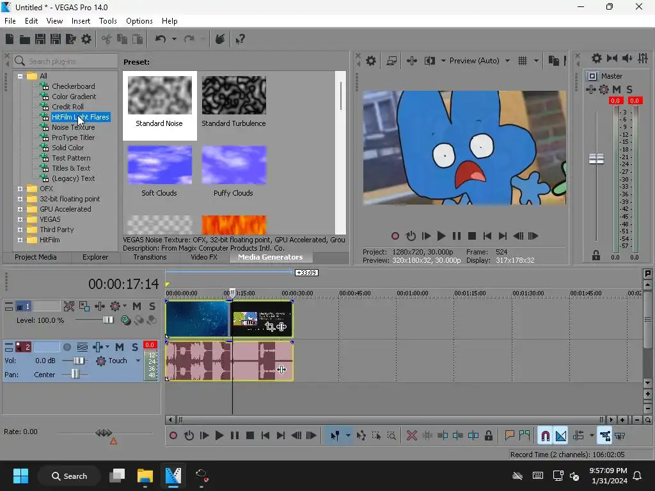Screen dimensions: 655x491
Task: Open the undo history dropdown arrow
Action: pyautogui.click(x=174, y=39)
